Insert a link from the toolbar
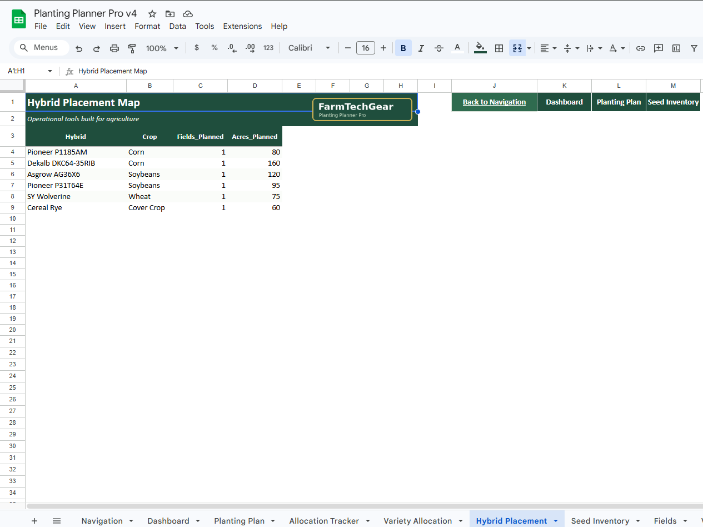This screenshot has height=527, width=703. pos(640,48)
